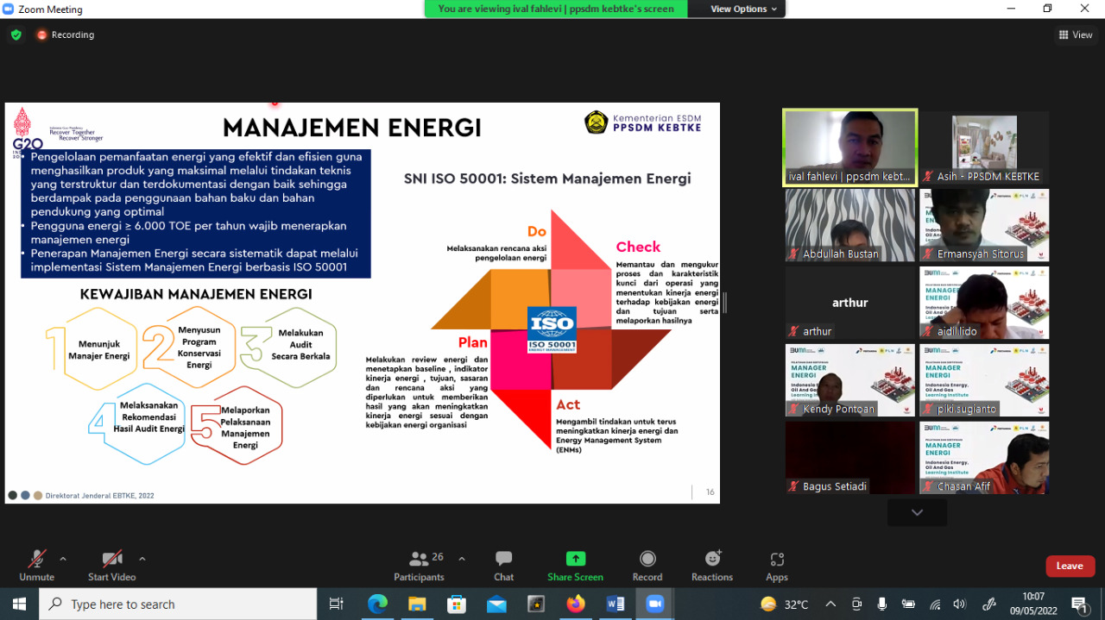
Task: Open the Reactions picker
Action: (711, 565)
